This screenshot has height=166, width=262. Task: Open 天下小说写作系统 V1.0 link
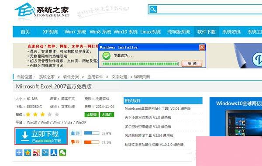(148, 118)
